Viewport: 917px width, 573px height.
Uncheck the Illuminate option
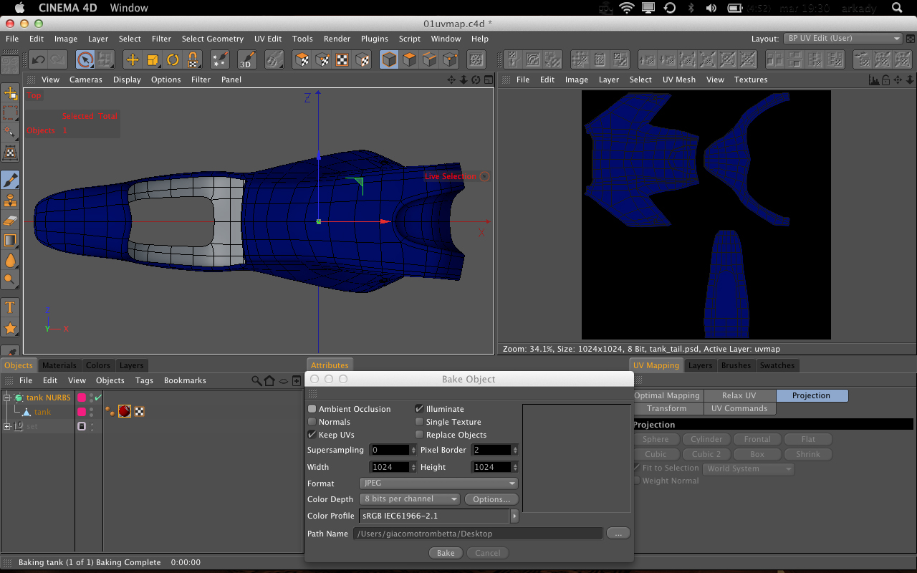point(420,409)
